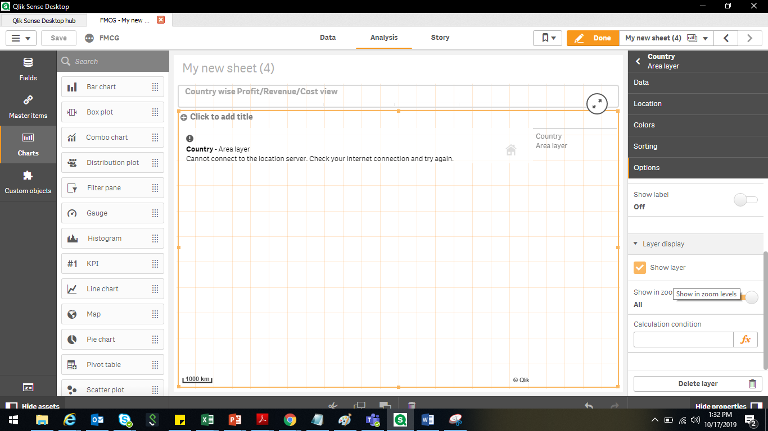
Task: Expand the Data properties section
Action: click(x=698, y=82)
